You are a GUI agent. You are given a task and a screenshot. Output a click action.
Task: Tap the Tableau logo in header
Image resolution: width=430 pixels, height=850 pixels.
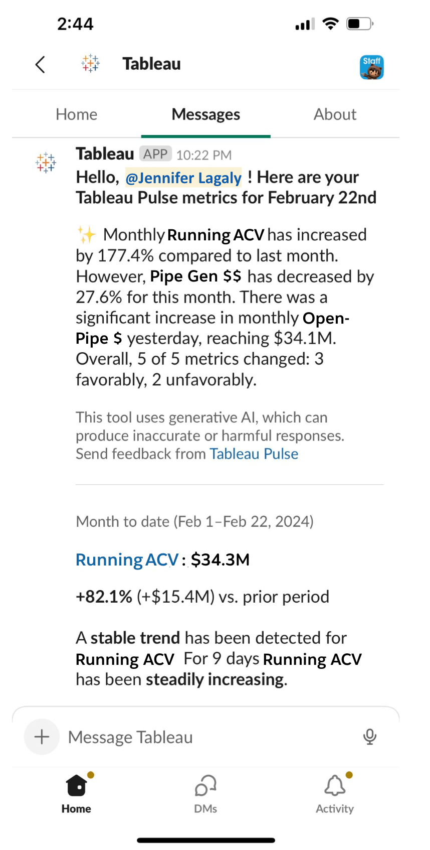pos(91,64)
